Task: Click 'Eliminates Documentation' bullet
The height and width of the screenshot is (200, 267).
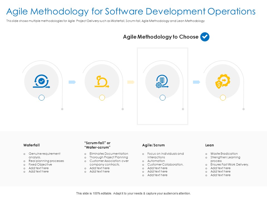Action: [109, 154]
